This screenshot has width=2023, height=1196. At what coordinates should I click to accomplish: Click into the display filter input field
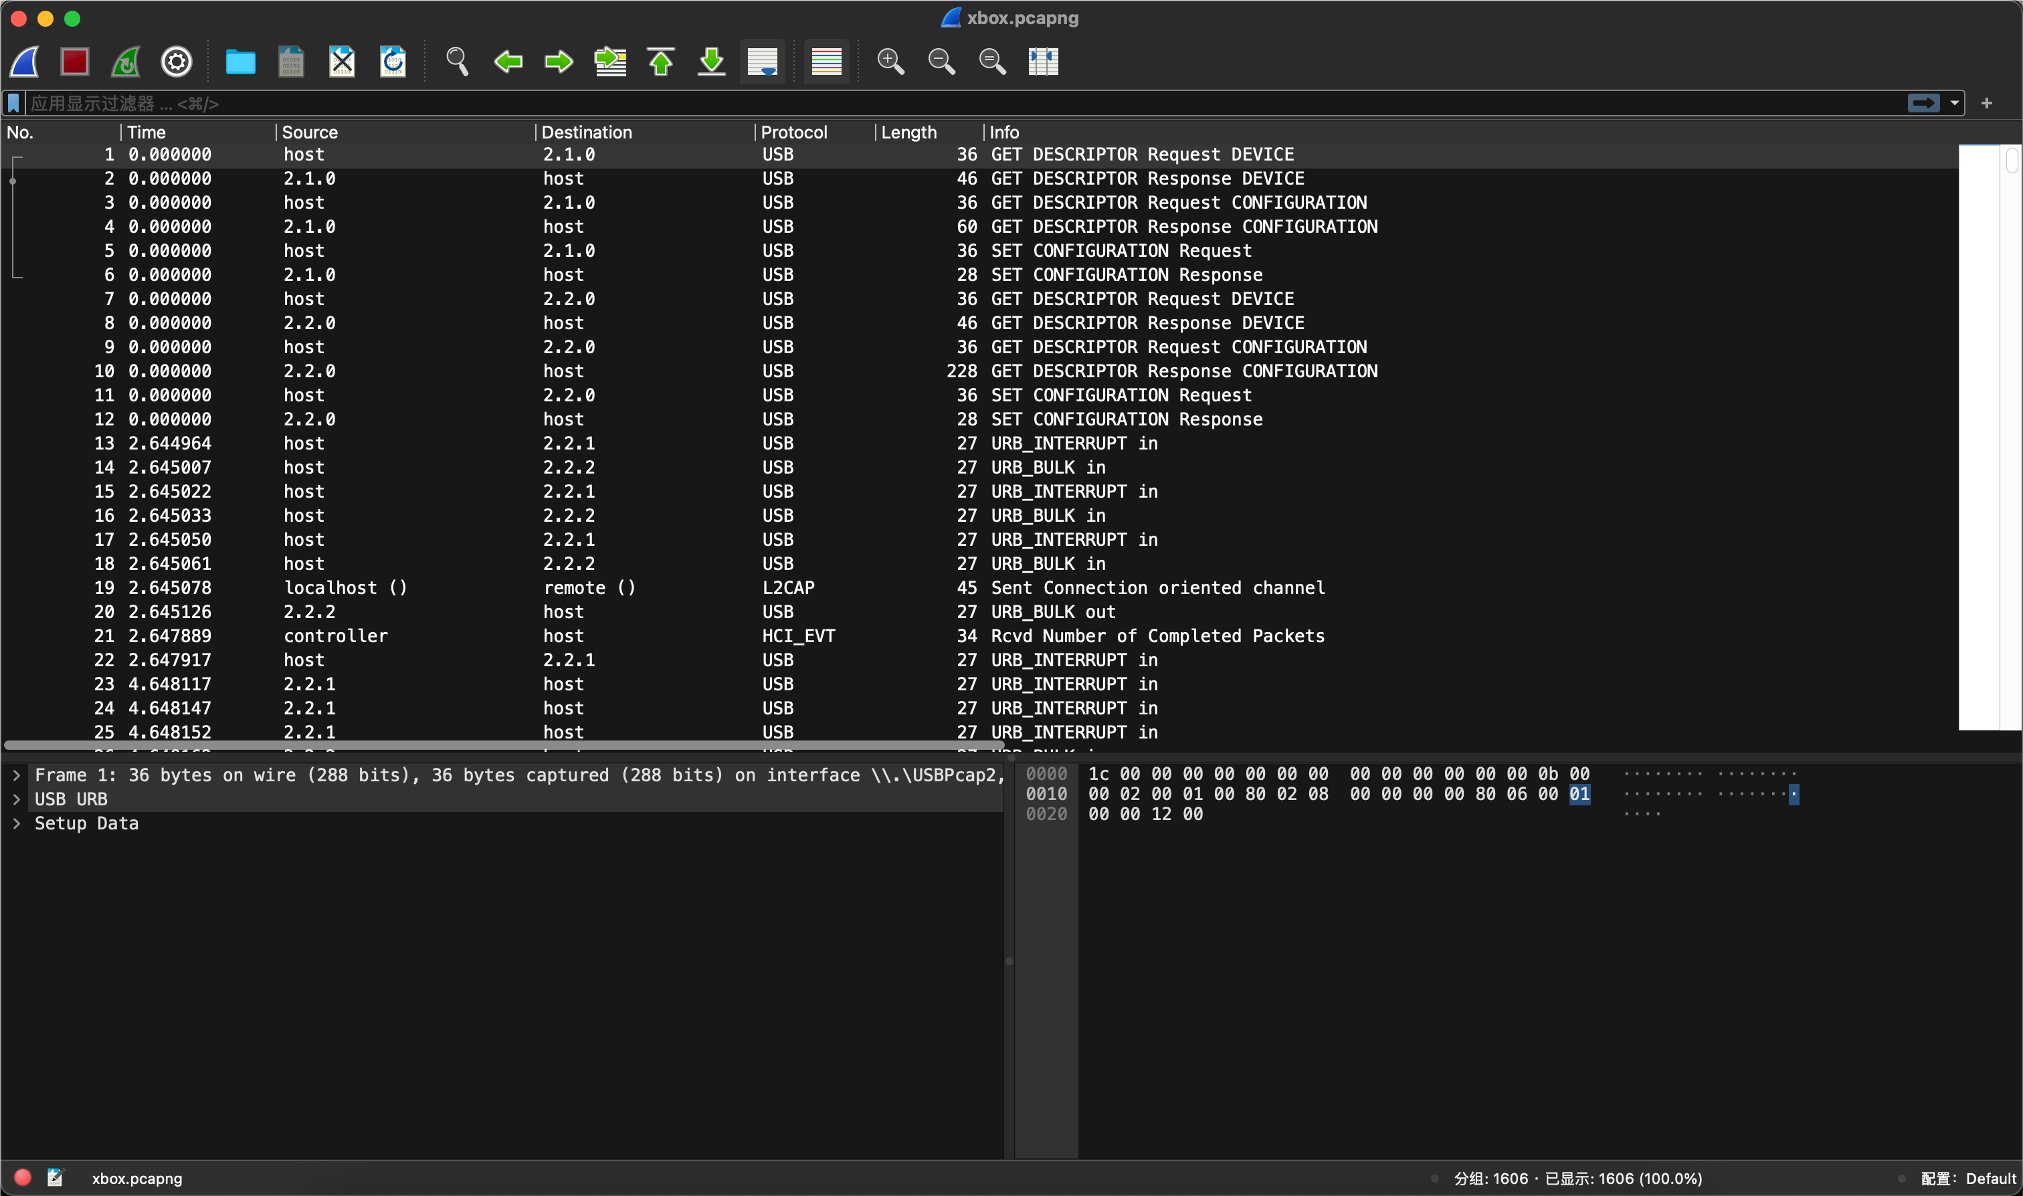(x=965, y=103)
